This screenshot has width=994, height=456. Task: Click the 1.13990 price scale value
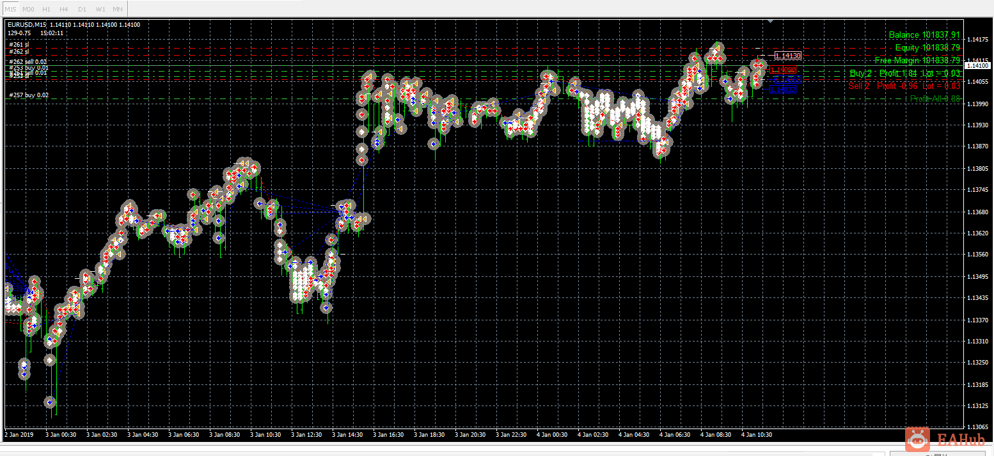[x=977, y=104]
